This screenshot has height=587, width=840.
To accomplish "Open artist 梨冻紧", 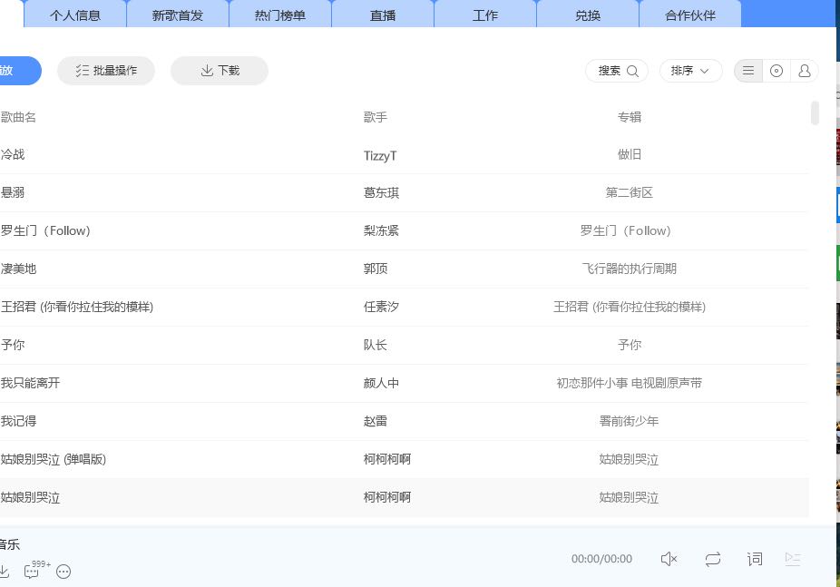I will coord(381,230).
